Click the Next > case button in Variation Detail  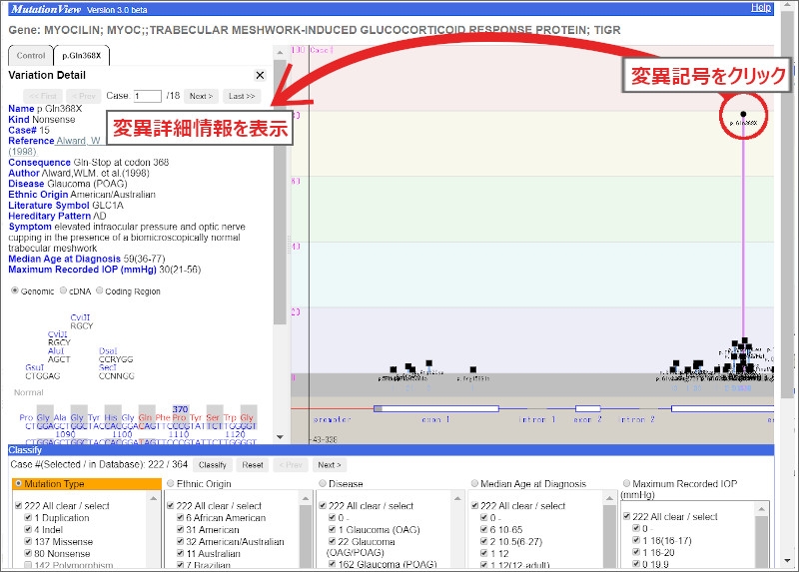pyautogui.click(x=201, y=96)
